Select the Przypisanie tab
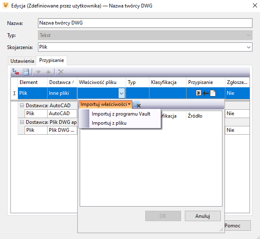Screen dimensions: 260x239 coord(52,60)
